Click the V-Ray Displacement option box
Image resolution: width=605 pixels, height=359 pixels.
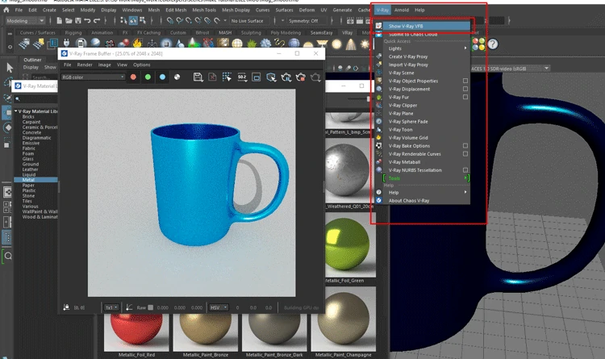point(465,89)
